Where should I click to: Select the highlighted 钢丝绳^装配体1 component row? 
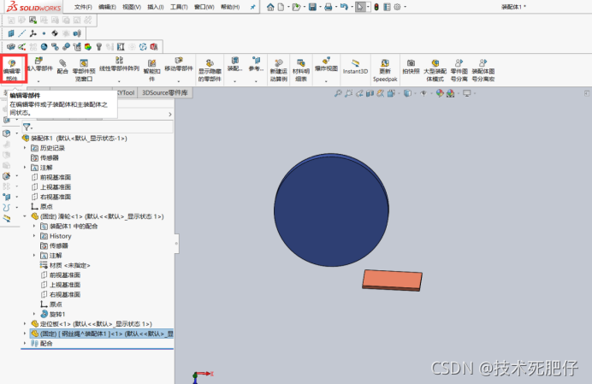coord(102,334)
